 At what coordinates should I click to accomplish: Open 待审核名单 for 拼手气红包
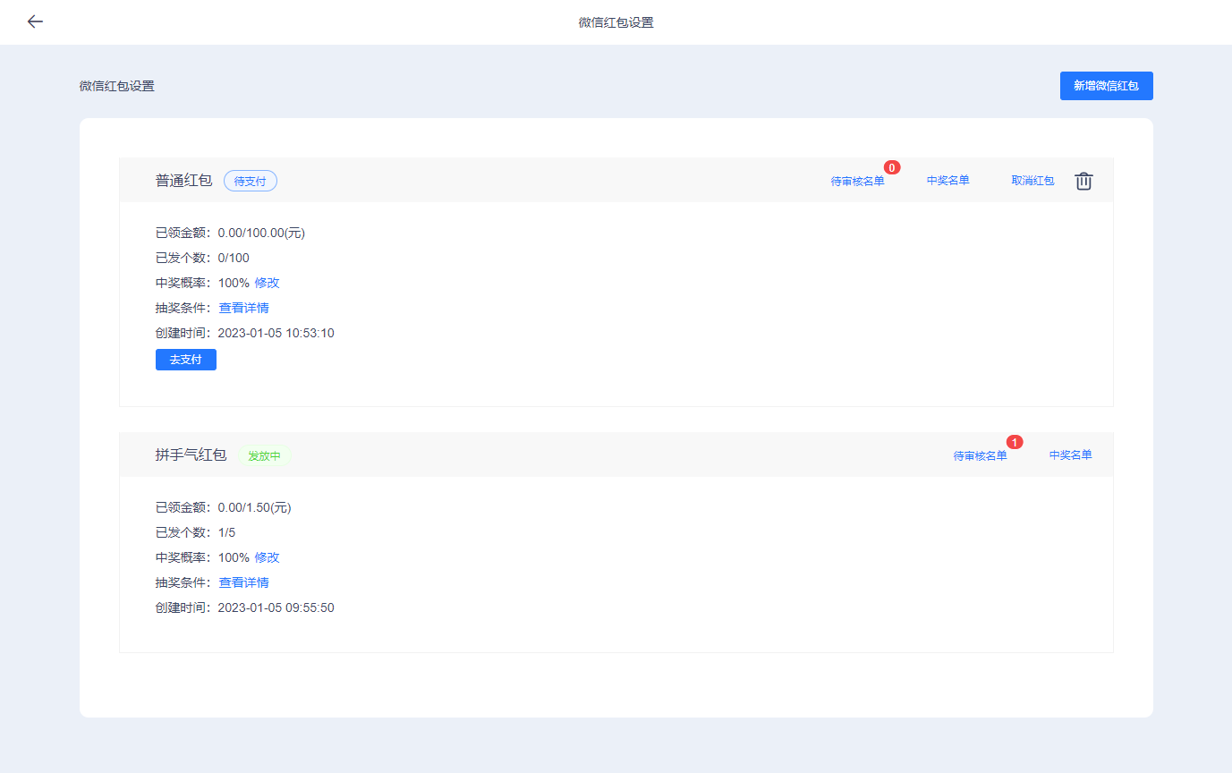coord(980,455)
